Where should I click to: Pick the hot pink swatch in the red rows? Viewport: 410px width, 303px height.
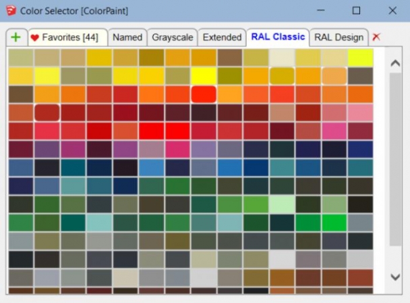point(334,131)
